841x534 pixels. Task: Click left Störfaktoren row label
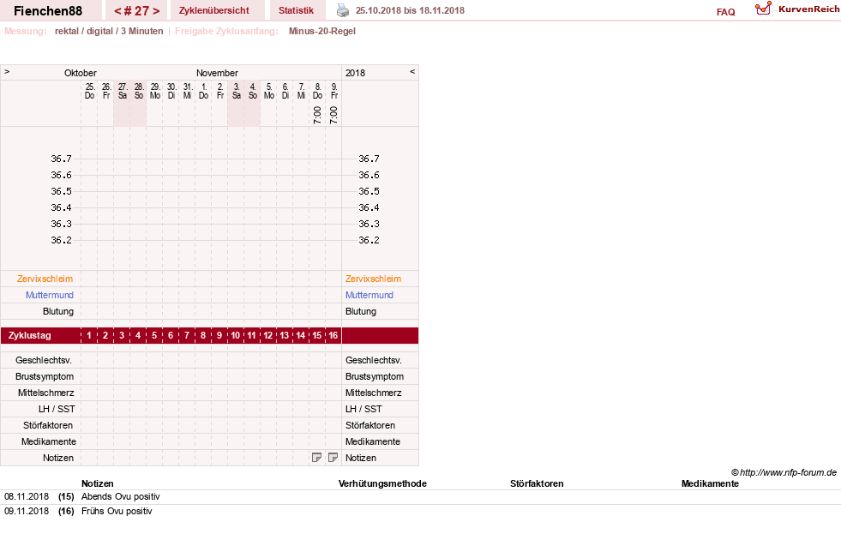pyautogui.click(x=48, y=425)
